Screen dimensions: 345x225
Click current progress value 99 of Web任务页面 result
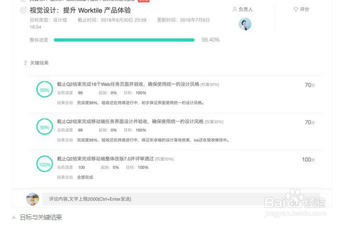tap(80, 93)
